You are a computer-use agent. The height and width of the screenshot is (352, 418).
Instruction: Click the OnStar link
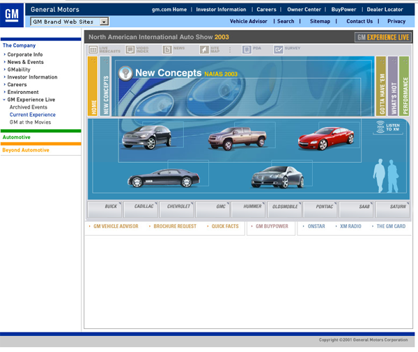[316, 226]
